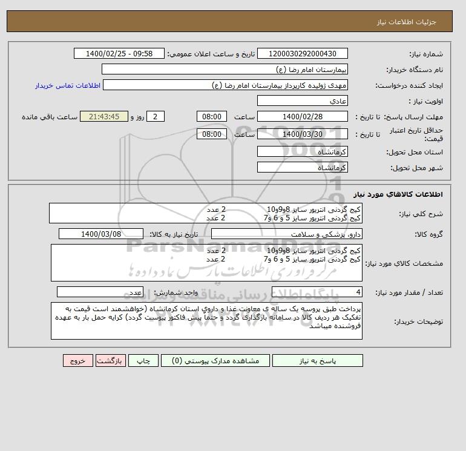The height and width of the screenshot is (451, 466).
Task: Click the اولویت نیاز label
Action: click(426, 101)
